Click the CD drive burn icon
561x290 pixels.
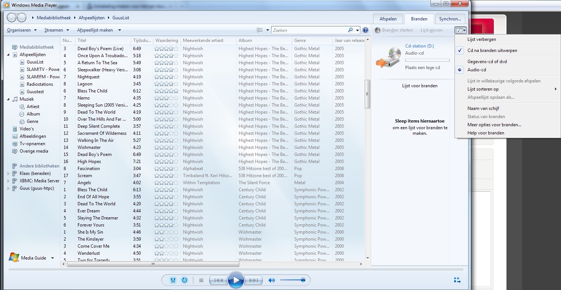(388, 58)
